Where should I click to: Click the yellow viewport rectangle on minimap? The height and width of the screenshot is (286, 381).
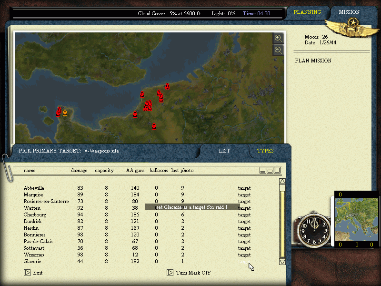pyautogui.click(x=343, y=206)
